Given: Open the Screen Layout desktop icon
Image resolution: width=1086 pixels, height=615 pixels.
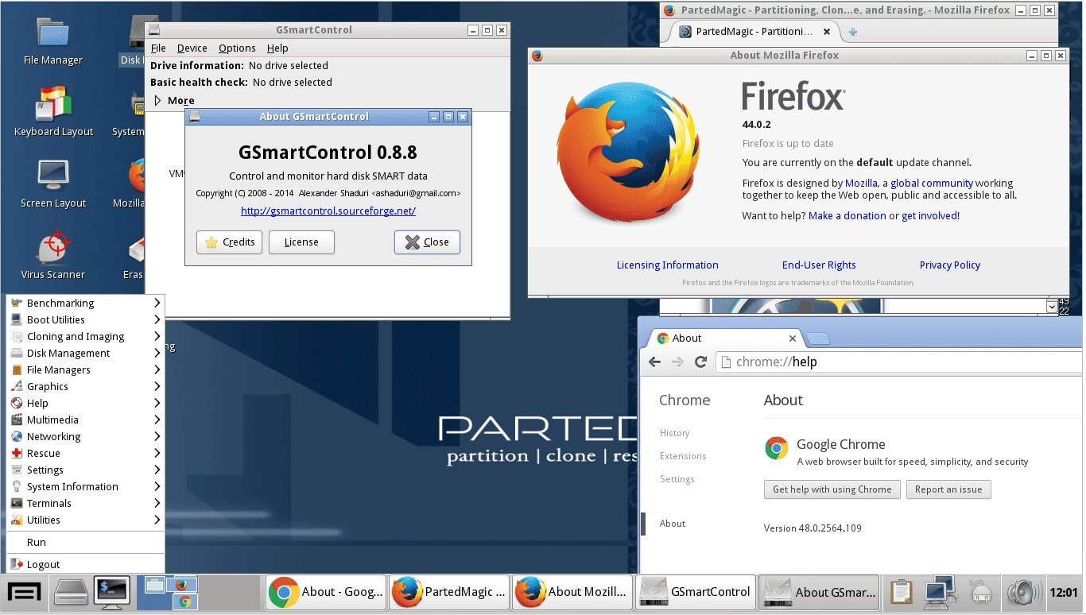Looking at the screenshot, I should pyautogui.click(x=53, y=183).
